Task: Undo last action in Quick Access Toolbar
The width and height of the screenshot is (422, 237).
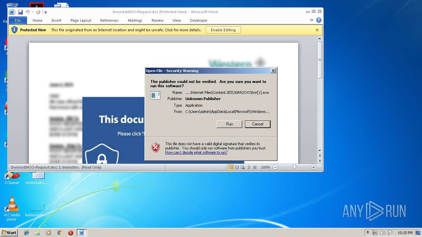Action: [x=27, y=12]
